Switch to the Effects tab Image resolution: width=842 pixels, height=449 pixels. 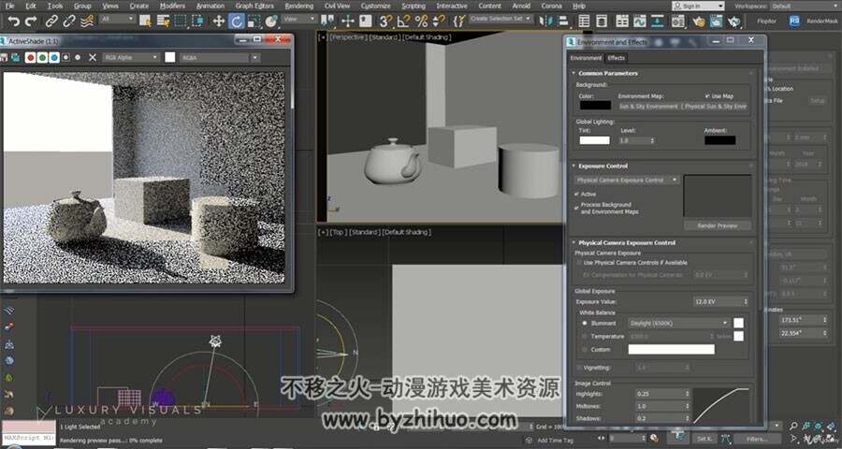pyautogui.click(x=616, y=58)
